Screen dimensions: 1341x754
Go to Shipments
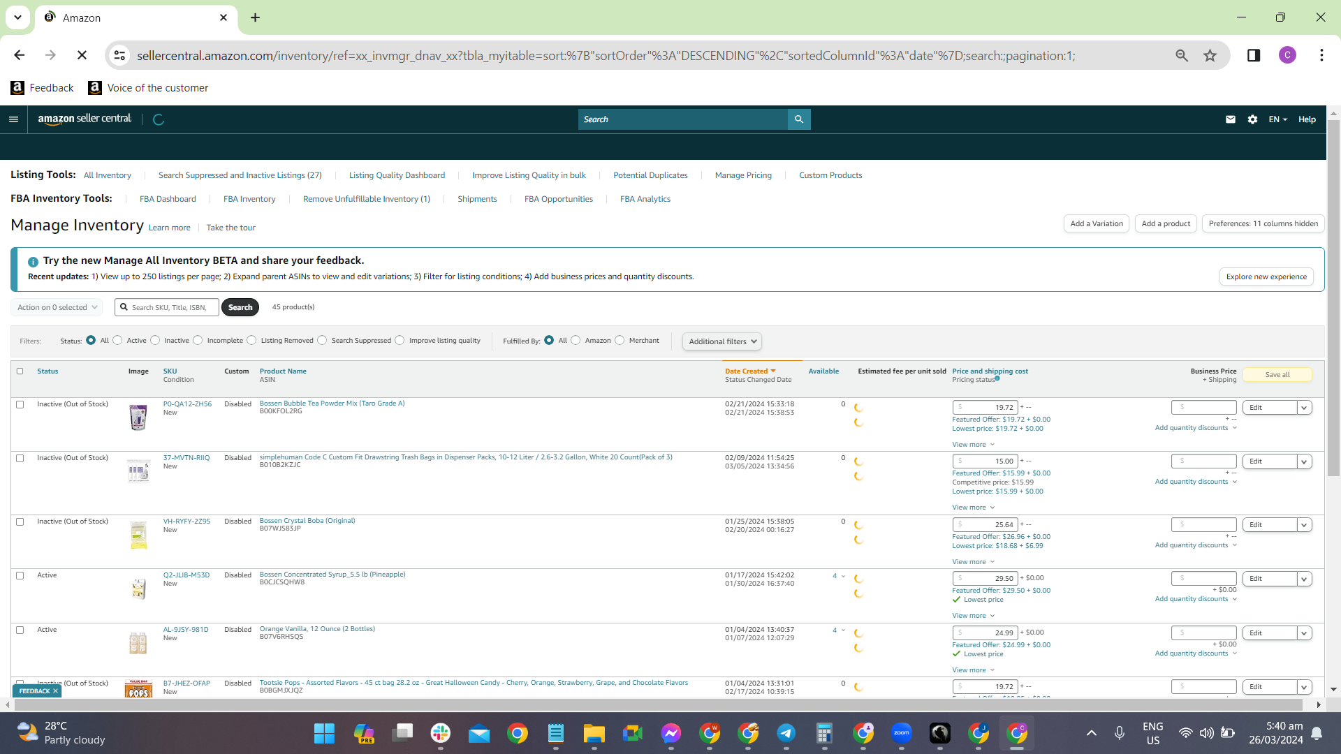pyautogui.click(x=477, y=199)
